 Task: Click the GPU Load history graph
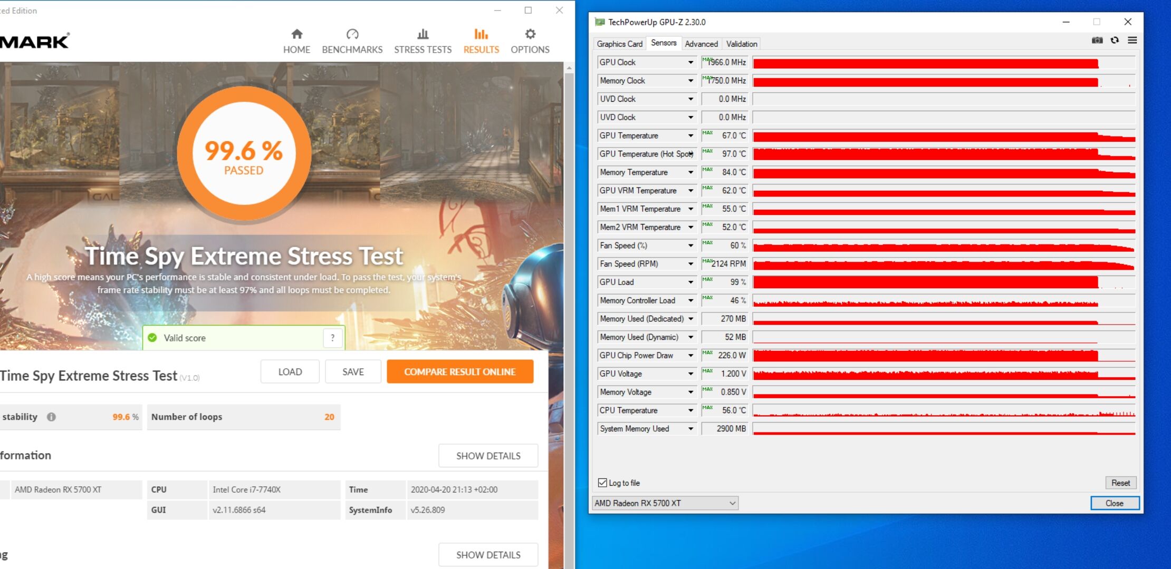click(x=944, y=282)
